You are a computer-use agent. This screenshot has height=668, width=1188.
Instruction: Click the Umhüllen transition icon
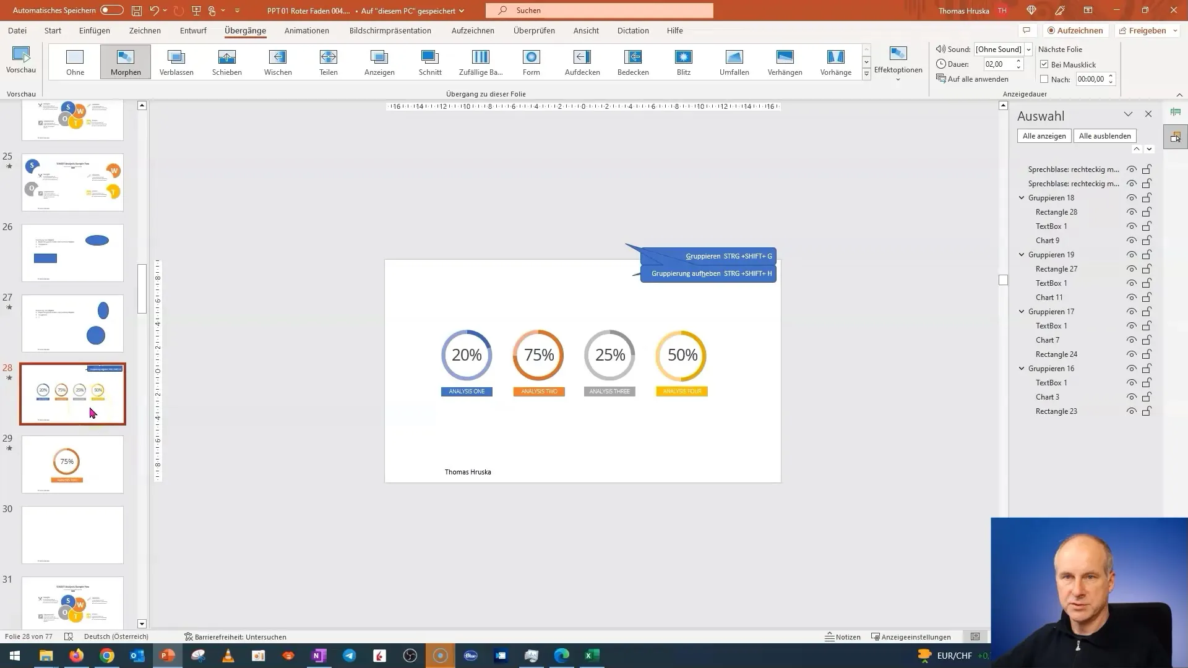[x=733, y=61]
